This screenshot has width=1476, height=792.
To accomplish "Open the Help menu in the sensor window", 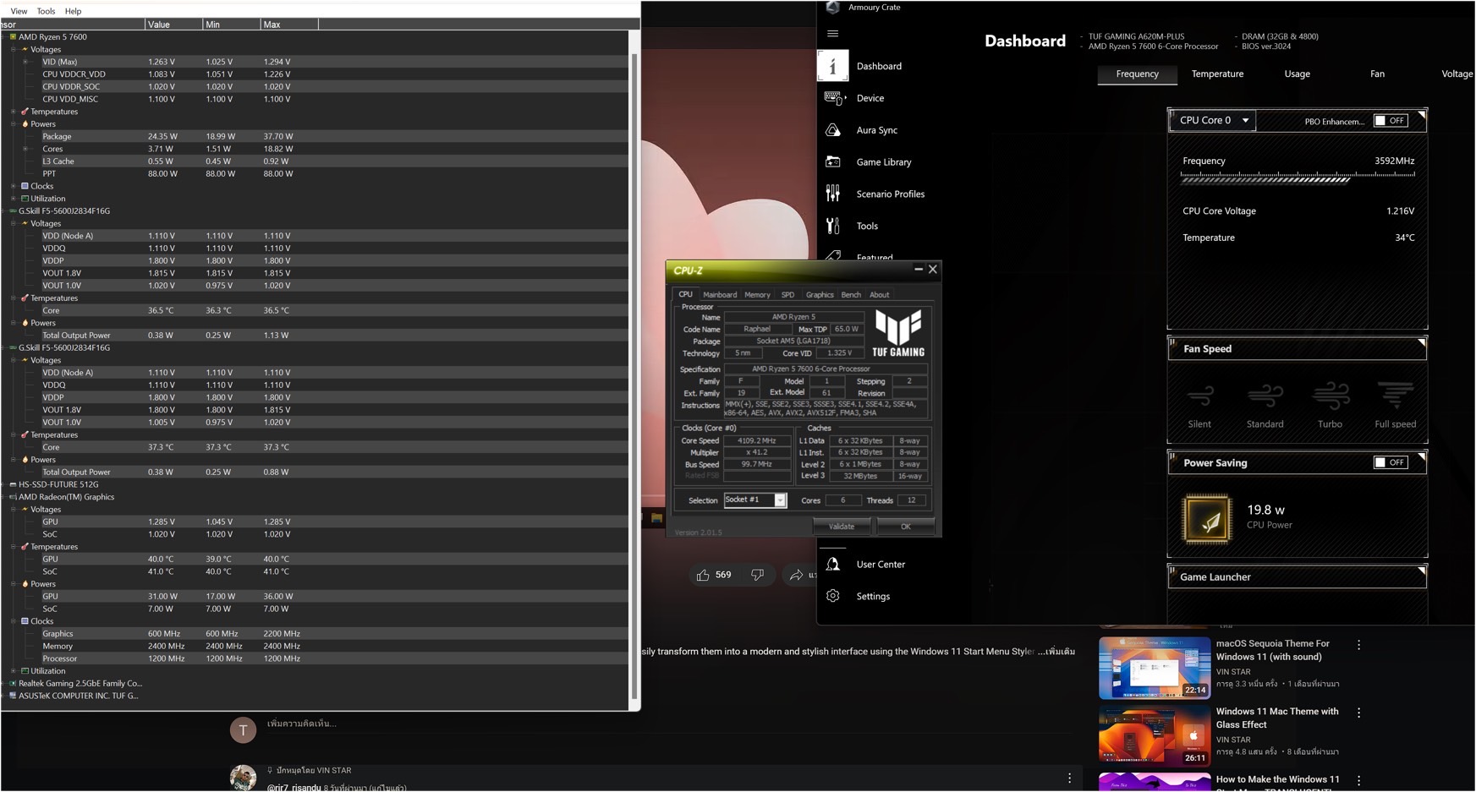I will click(73, 11).
